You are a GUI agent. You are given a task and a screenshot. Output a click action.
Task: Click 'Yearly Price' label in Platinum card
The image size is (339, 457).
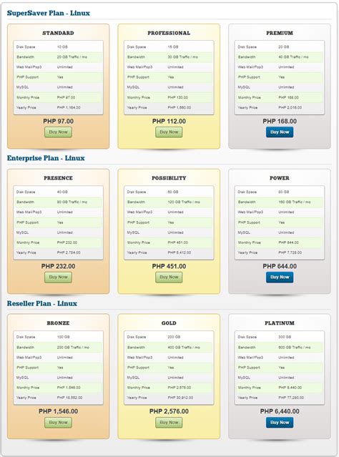click(x=247, y=398)
